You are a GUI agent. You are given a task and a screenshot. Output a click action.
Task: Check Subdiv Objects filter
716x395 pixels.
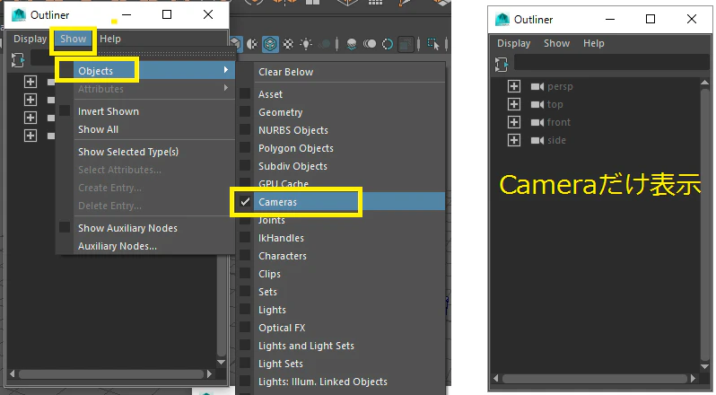click(245, 165)
